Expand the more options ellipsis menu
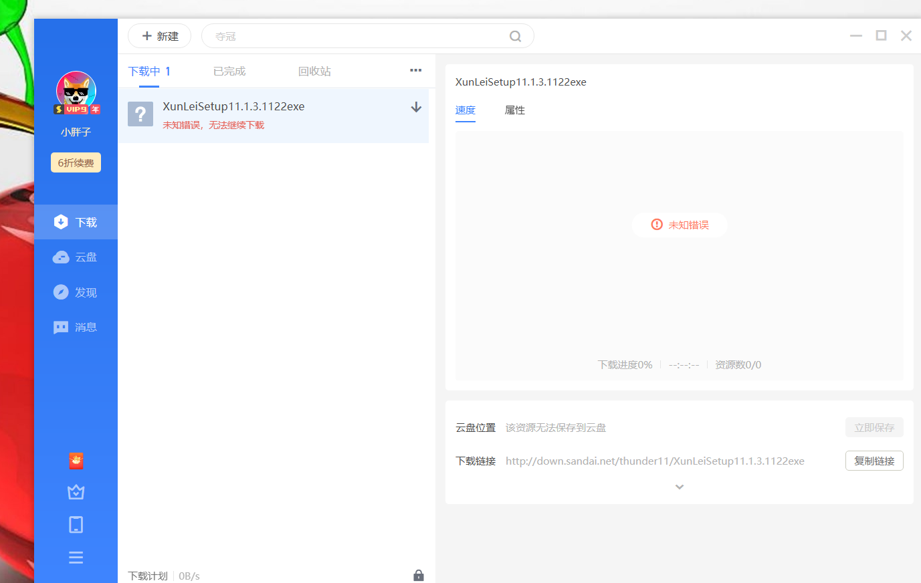 click(415, 70)
